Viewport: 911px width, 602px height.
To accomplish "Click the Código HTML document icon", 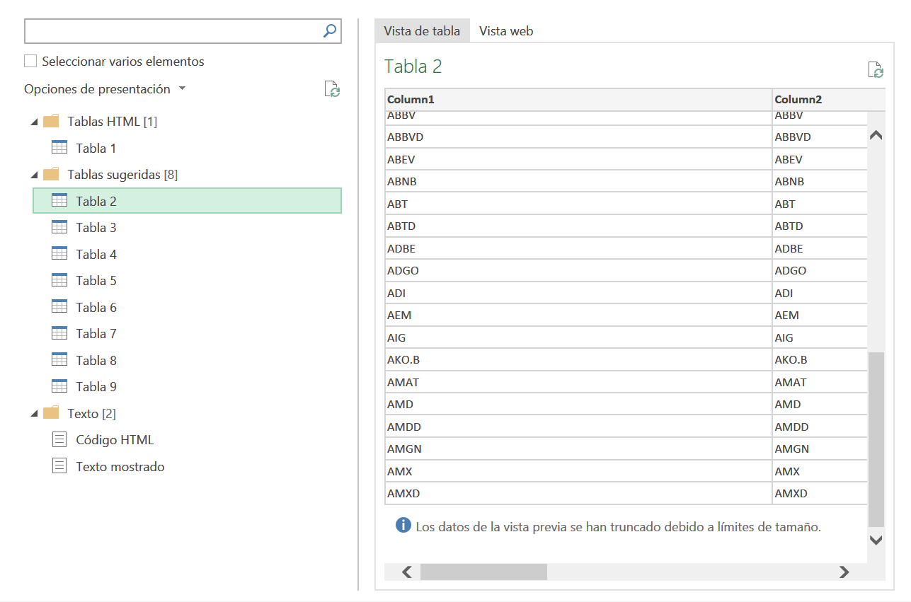I will click(x=60, y=439).
